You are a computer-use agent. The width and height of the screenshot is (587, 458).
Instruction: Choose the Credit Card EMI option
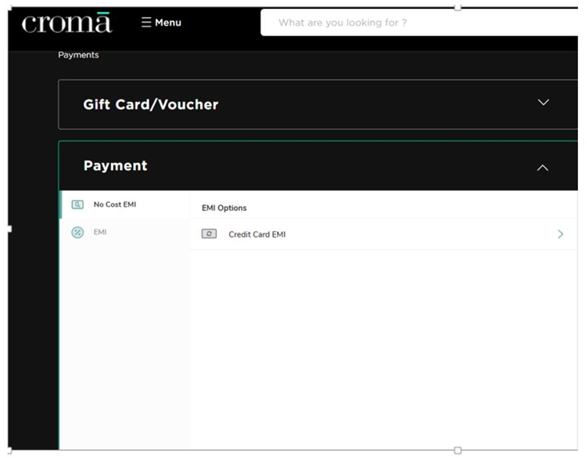pyautogui.click(x=257, y=235)
